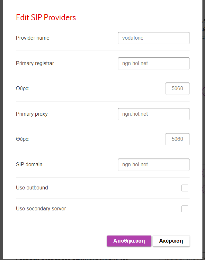Screen dimensions: 205x260
Task: Enable the Use outbound checkbox
Action: tap(185, 188)
